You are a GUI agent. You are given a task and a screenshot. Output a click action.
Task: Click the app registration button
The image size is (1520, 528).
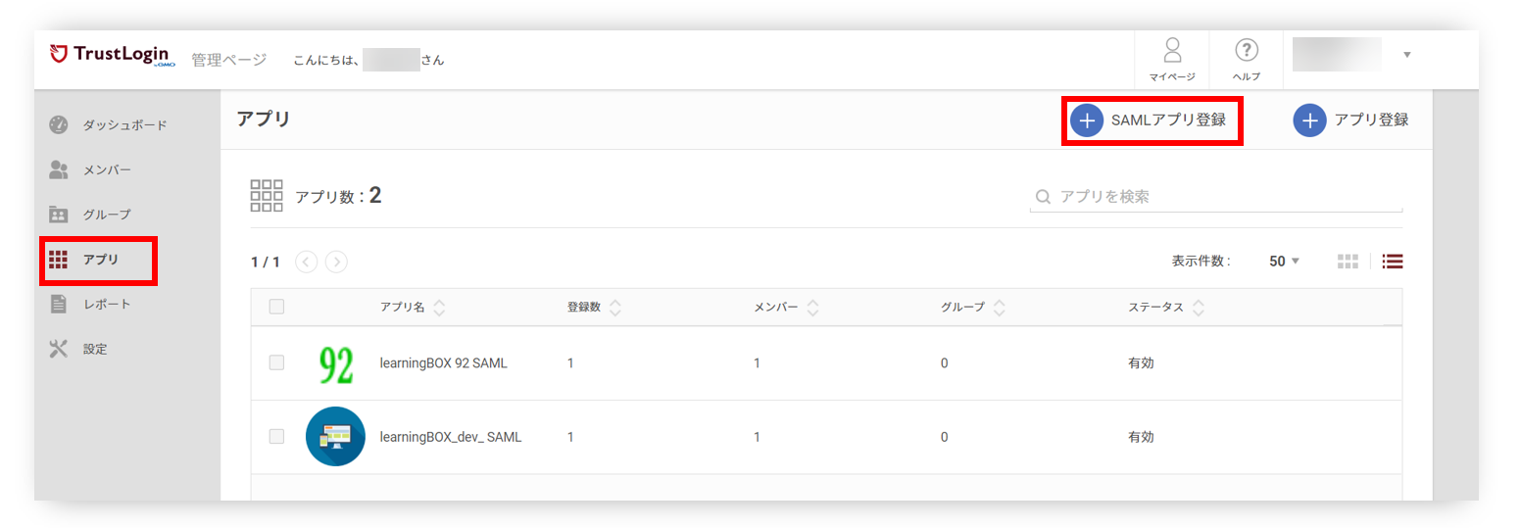pos(1350,120)
